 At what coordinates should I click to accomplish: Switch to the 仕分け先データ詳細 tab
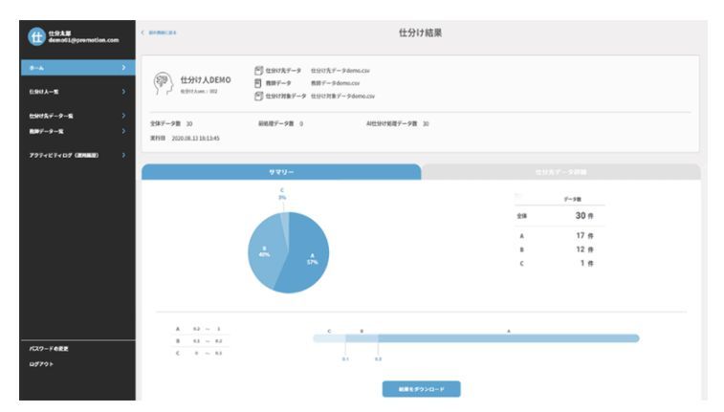(x=560, y=171)
